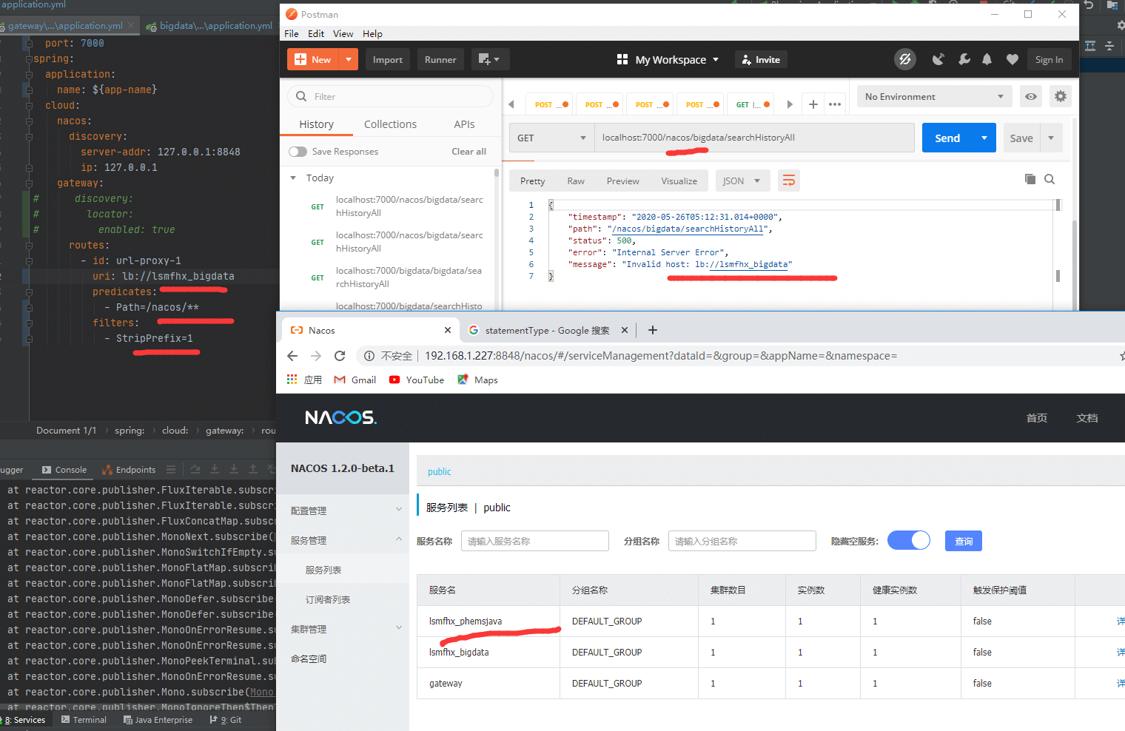
Task: Open Postman notifications bell icon
Action: [x=987, y=60]
